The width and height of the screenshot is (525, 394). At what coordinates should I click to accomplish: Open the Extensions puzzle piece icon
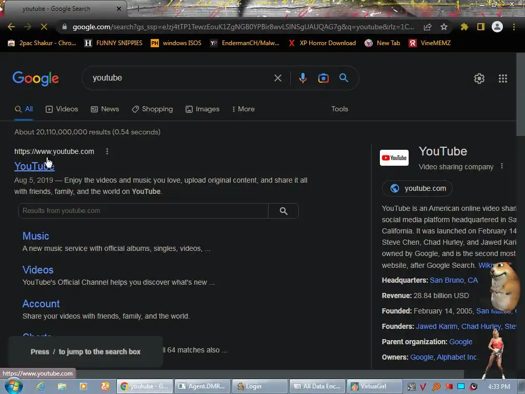click(465, 27)
